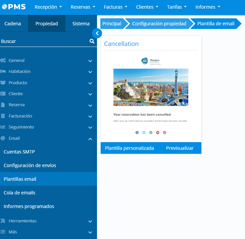The width and height of the screenshot is (245, 239).
Task: Click the PMS logo
Action: (14, 7)
